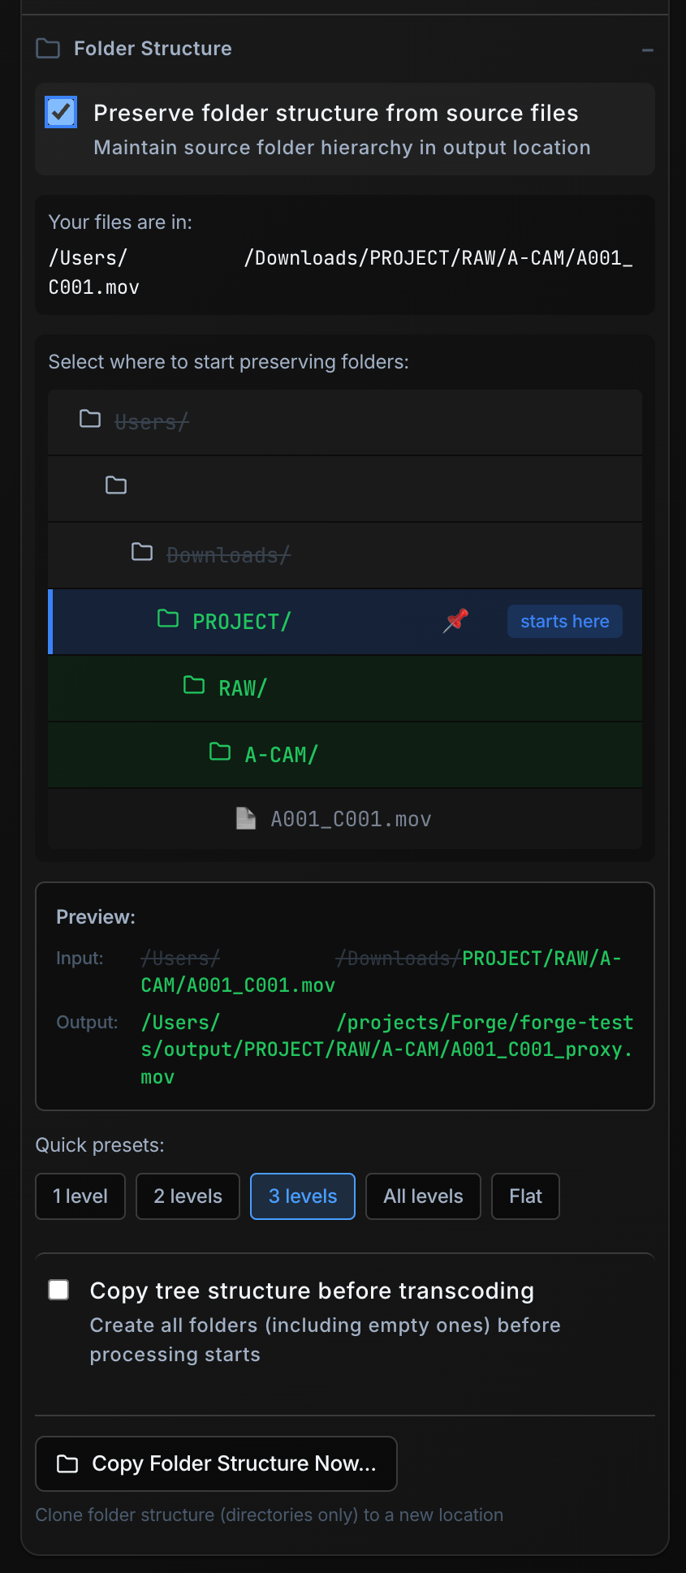
Task: Switch to the All levels preset
Action: coord(423,1196)
